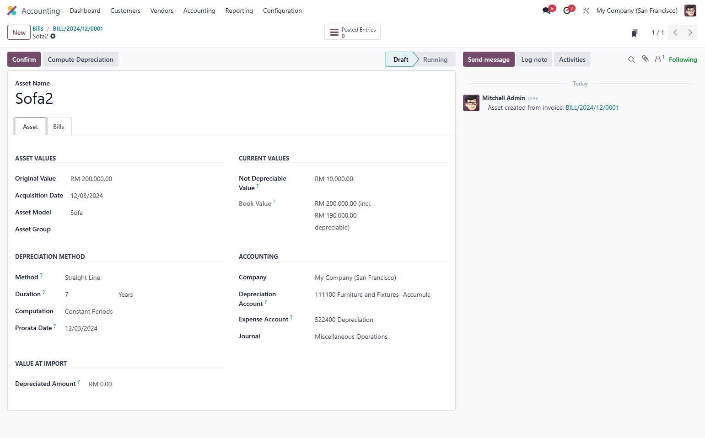This screenshot has width=705, height=438.
Task: Open the Accounting menu in navbar
Action: [x=199, y=11]
